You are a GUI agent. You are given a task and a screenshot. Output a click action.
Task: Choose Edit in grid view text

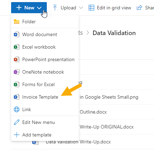(x=114, y=8)
